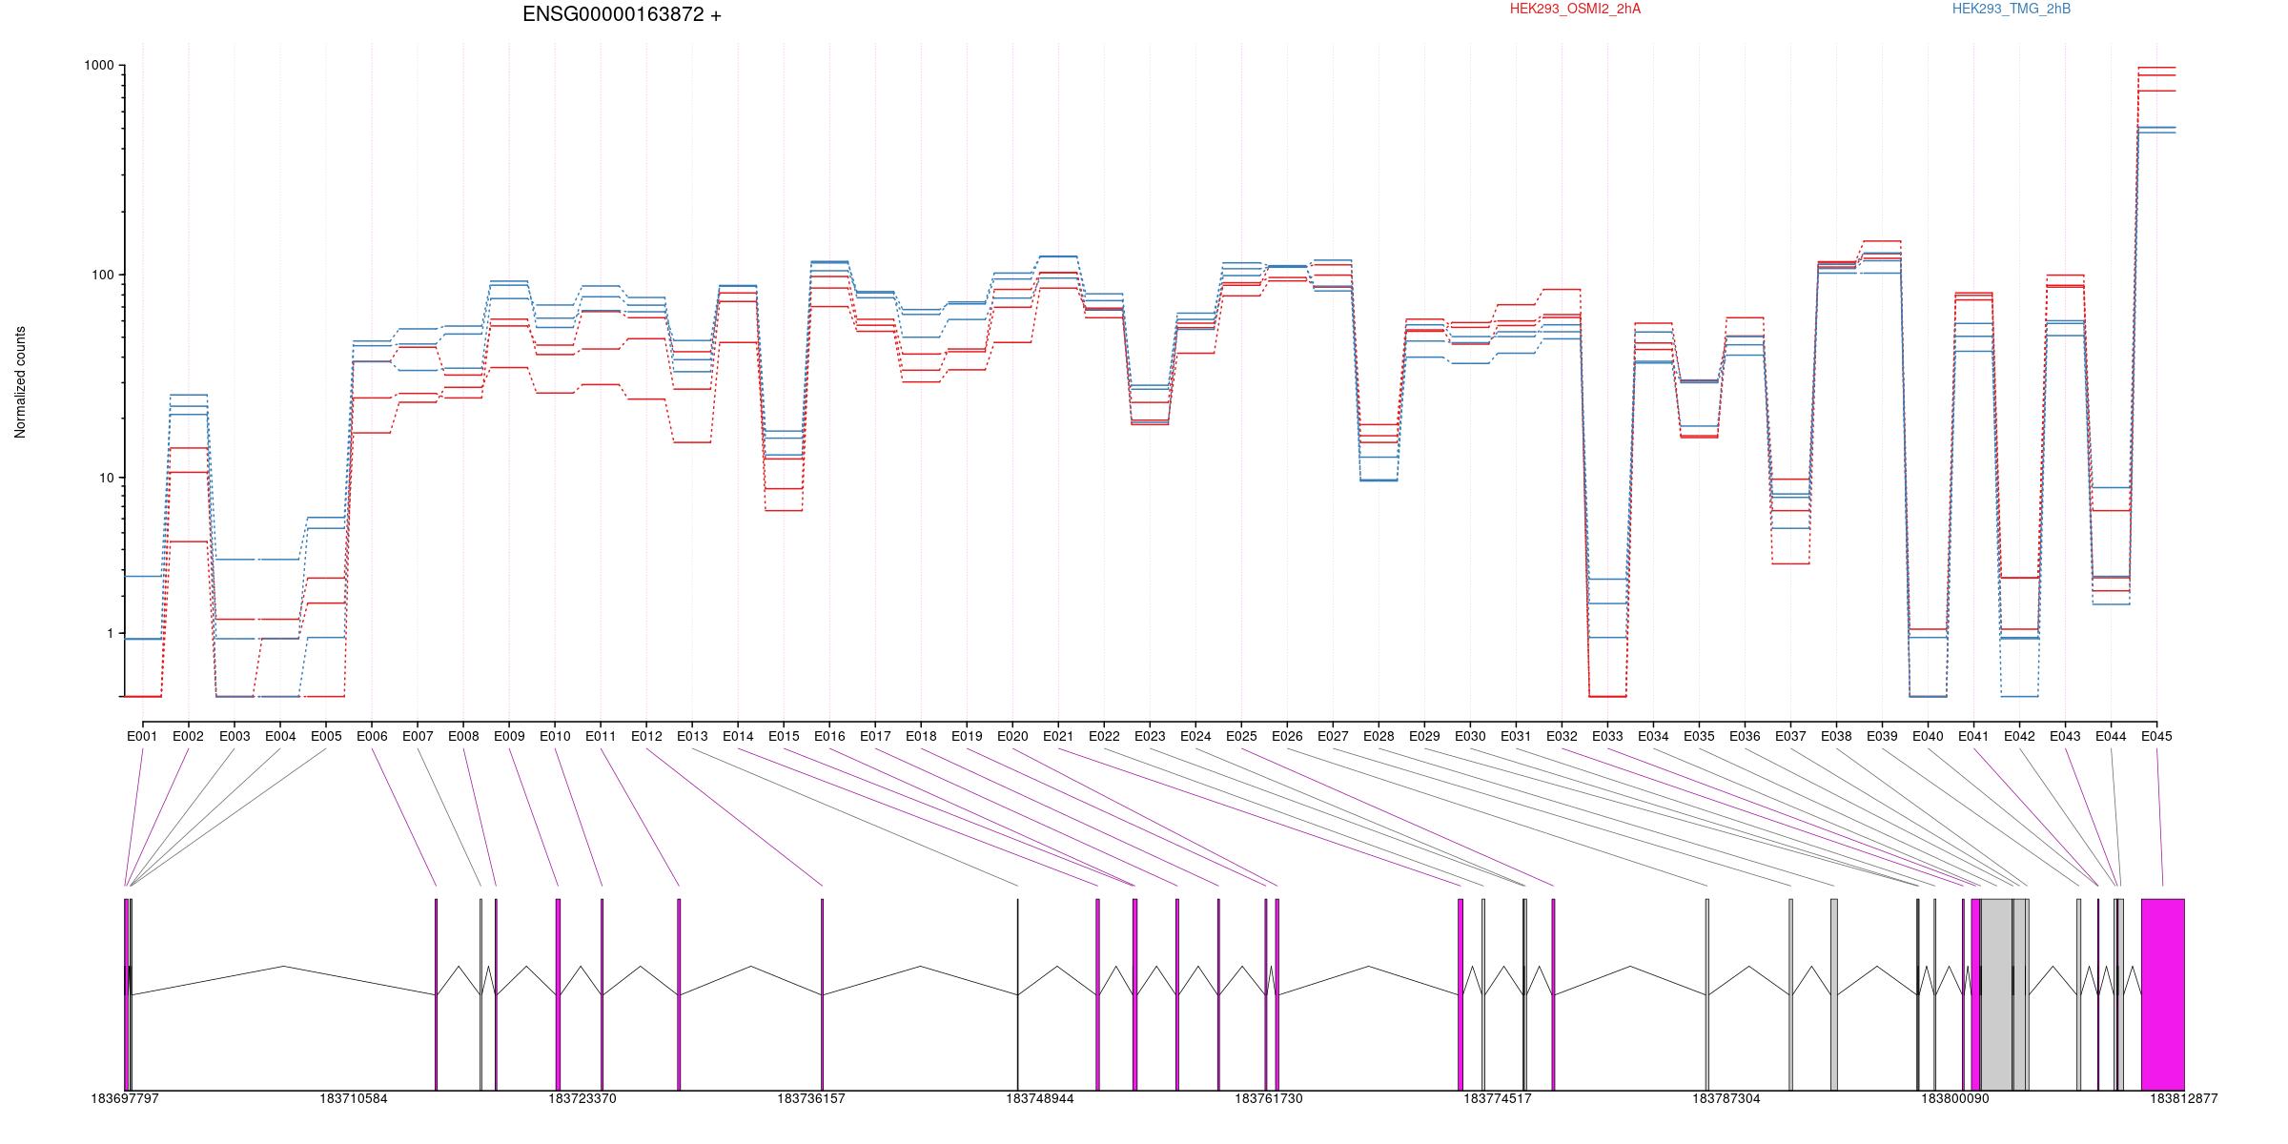Click the blue E045 expression line
The height and width of the screenshot is (1144, 2288).
point(2156,128)
